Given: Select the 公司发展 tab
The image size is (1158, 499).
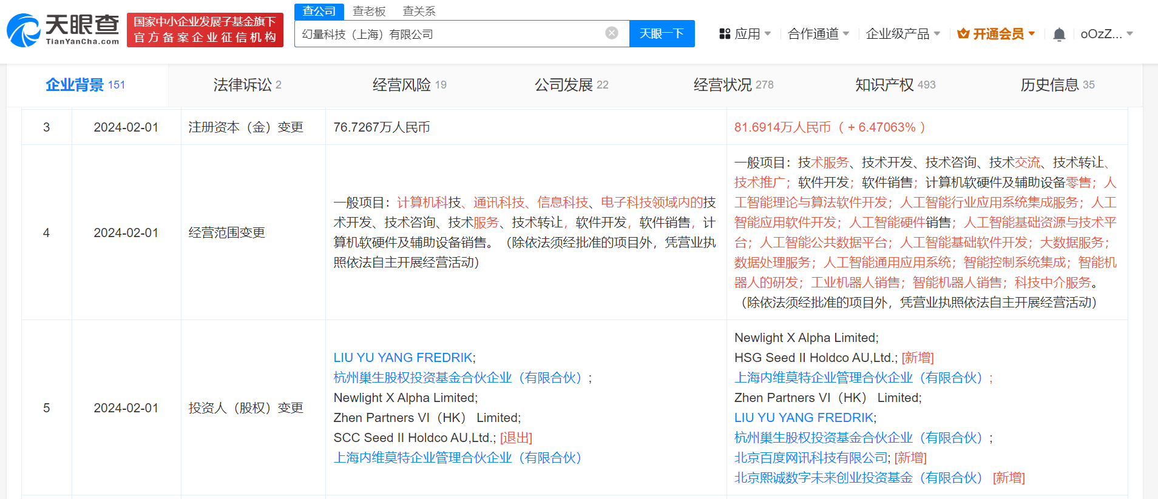Looking at the screenshot, I should pyautogui.click(x=572, y=85).
